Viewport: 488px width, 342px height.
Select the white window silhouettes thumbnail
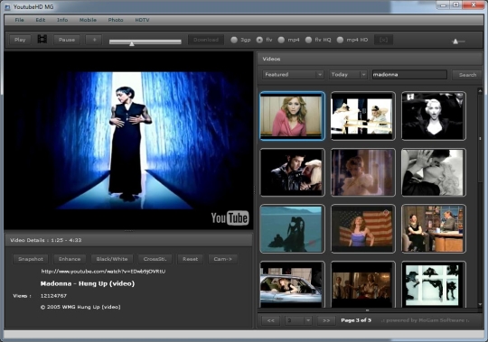[434, 284]
